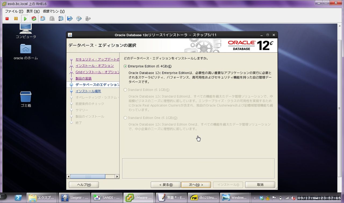
Task: Click the USB device connection icon
Action: [88, 19]
